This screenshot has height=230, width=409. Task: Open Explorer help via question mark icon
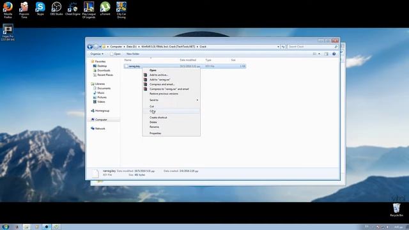coord(334,54)
